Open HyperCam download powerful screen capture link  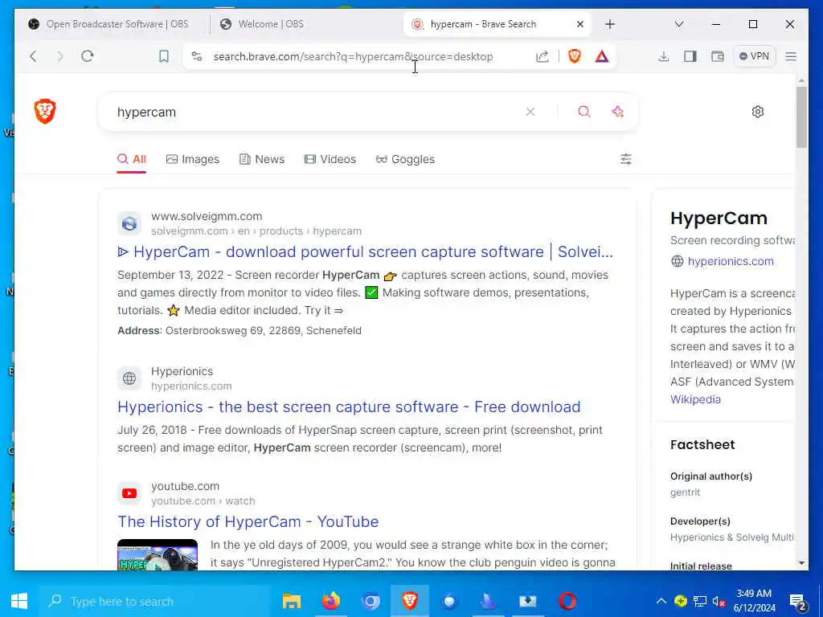tap(366, 251)
